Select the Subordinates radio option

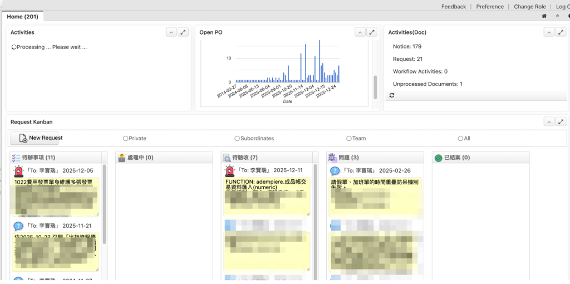(237, 138)
